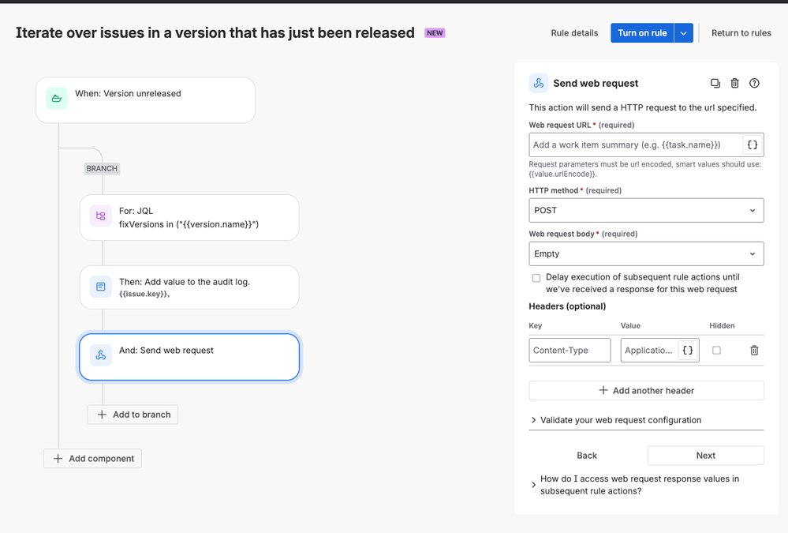Viewport: 788px width, 533px height.
Task: Click into the Web request URL field
Action: 636,145
